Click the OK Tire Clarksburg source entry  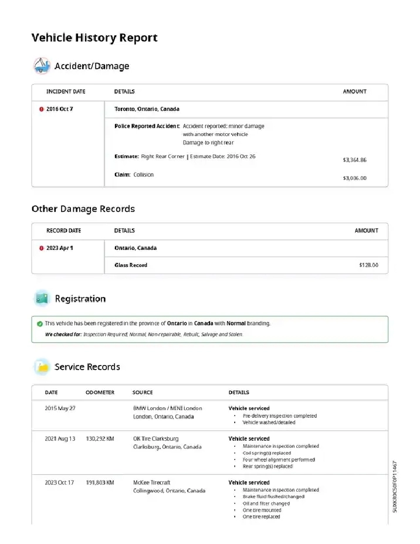155,438
